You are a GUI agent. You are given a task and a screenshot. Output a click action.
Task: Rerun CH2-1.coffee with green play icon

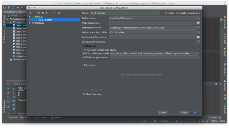coord(8,89)
